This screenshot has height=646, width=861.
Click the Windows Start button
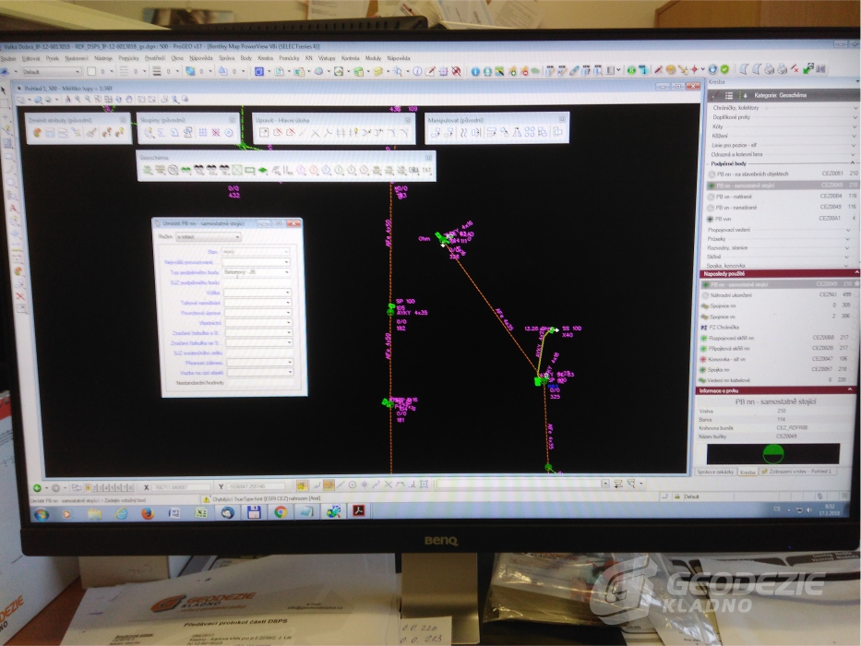coord(41,513)
